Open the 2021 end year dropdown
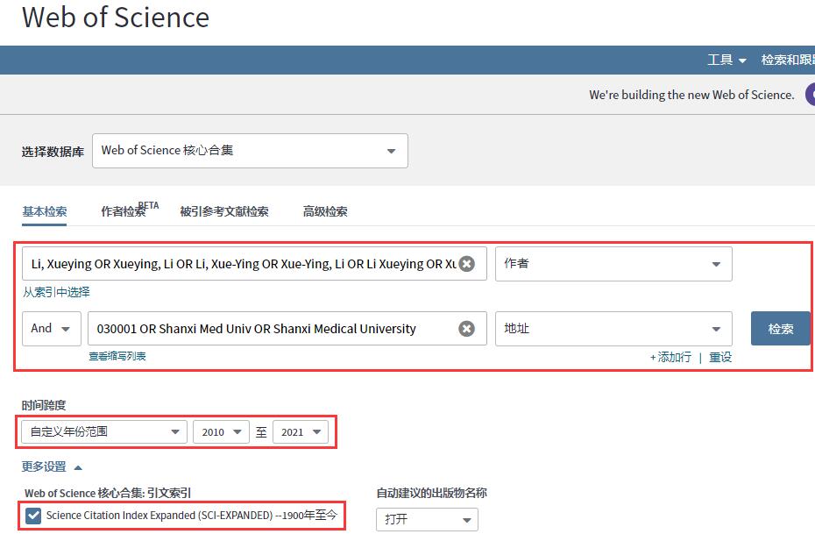The image size is (815, 534). (301, 431)
